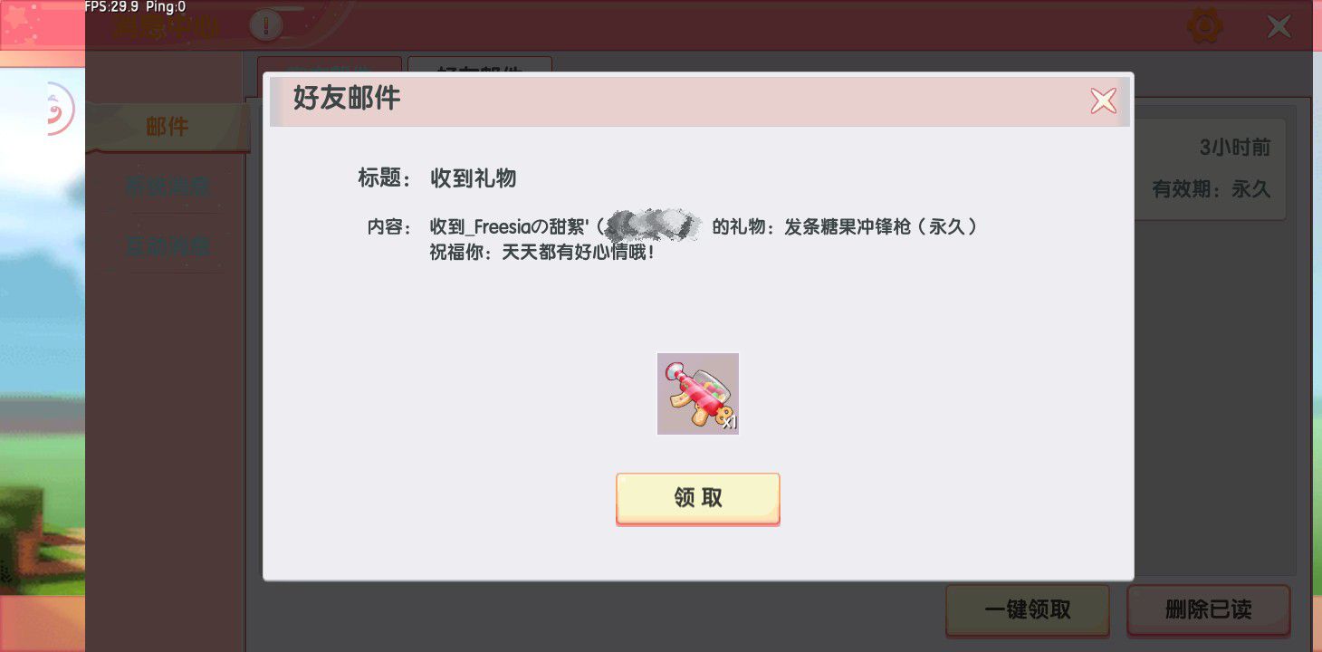The image size is (1322, 652).
Task: Select the third sidebar item below 系统消息
Action: click(168, 245)
